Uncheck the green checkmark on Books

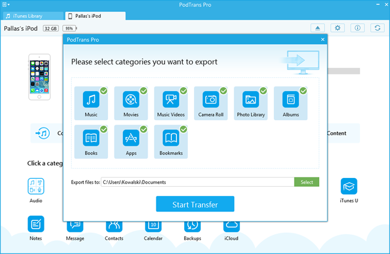(104, 130)
